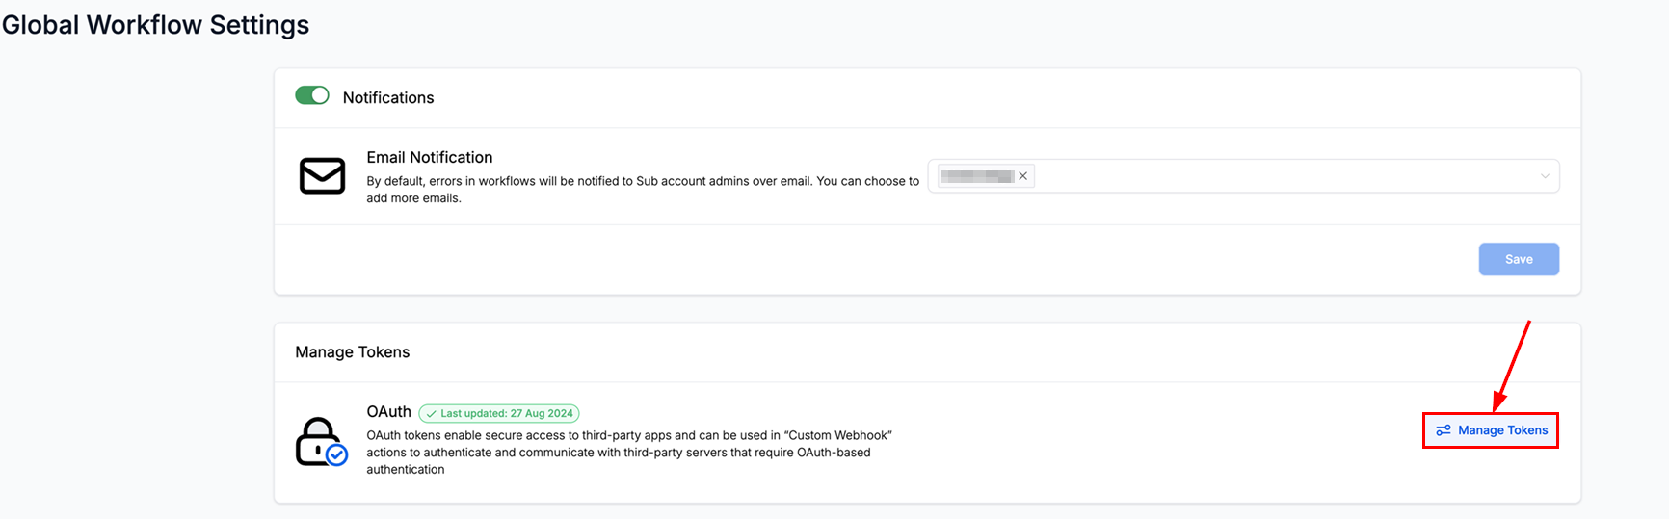
Task: Click the green check icon in badge
Action: click(431, 414)
